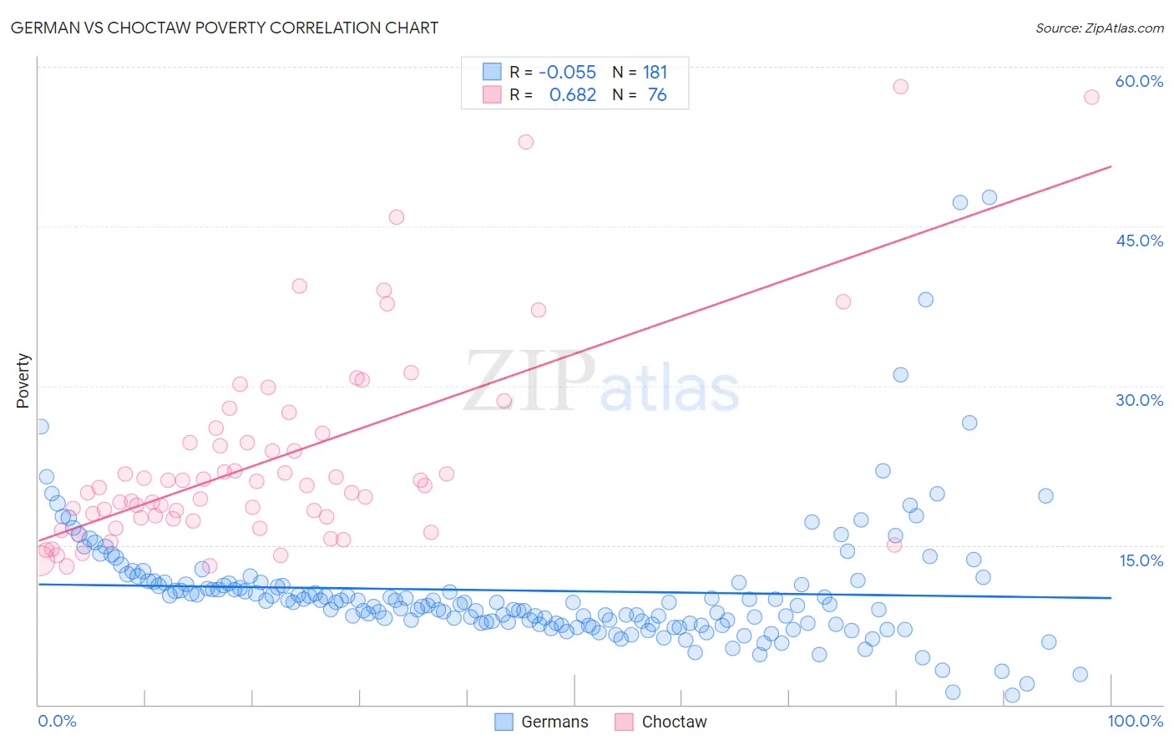Click the 60.0% y-axis tick label
The width and height of the screenshot is (1174, 745).
(1139, 81)
